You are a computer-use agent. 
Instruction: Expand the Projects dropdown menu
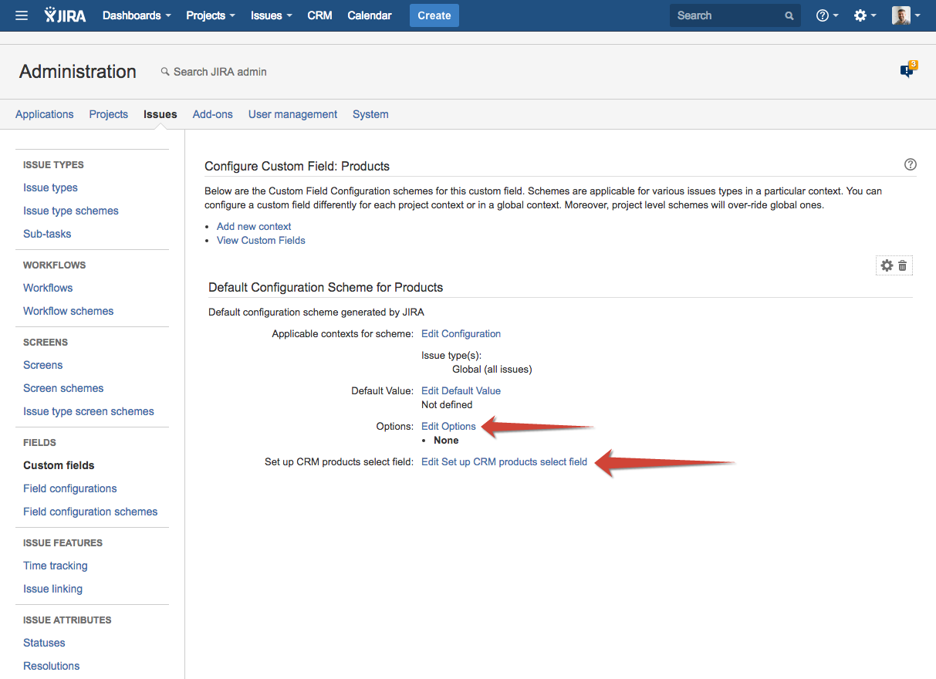210,15
